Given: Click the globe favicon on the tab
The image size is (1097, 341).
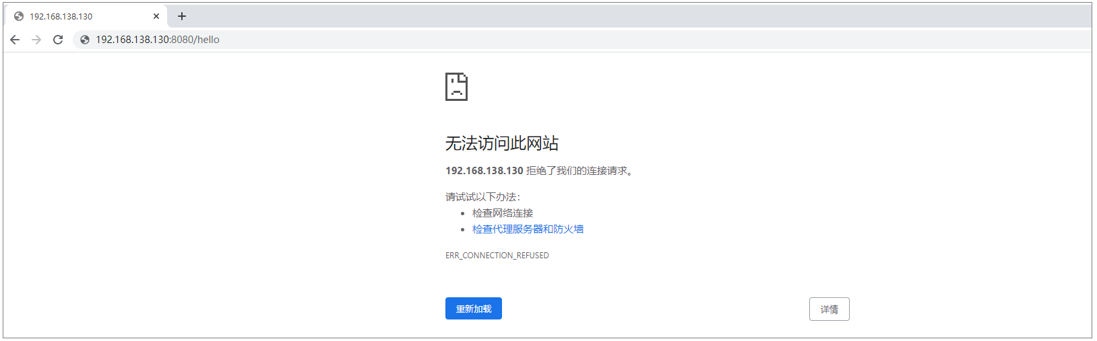Looking at the screenshot, I should pyautogui.click(x=19, y=16).
